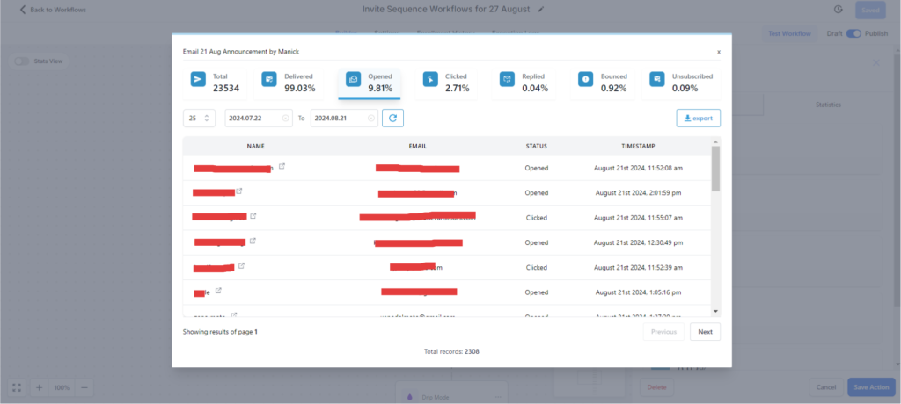The image size is (901, 404).
Task: Open contact link in 11:52:08 am row
Action: point(282,166)
